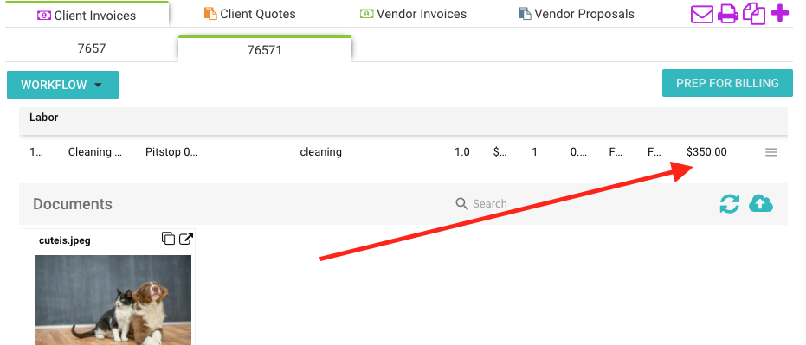
Task: Open the labor row hamburger menu
Action: [771, 152]
